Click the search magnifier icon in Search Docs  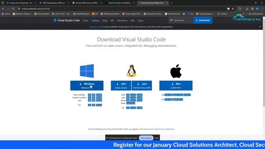(x=171, y=20)
